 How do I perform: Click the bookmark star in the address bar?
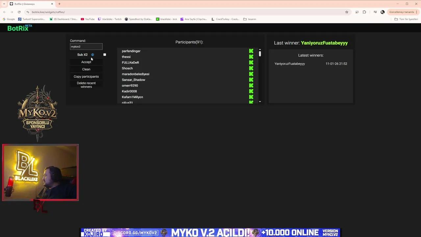pyautogui.click(x=347, y=12)
